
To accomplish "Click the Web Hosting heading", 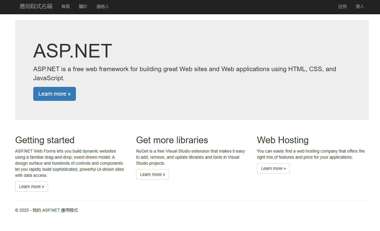I will click(x=283, y=140).
